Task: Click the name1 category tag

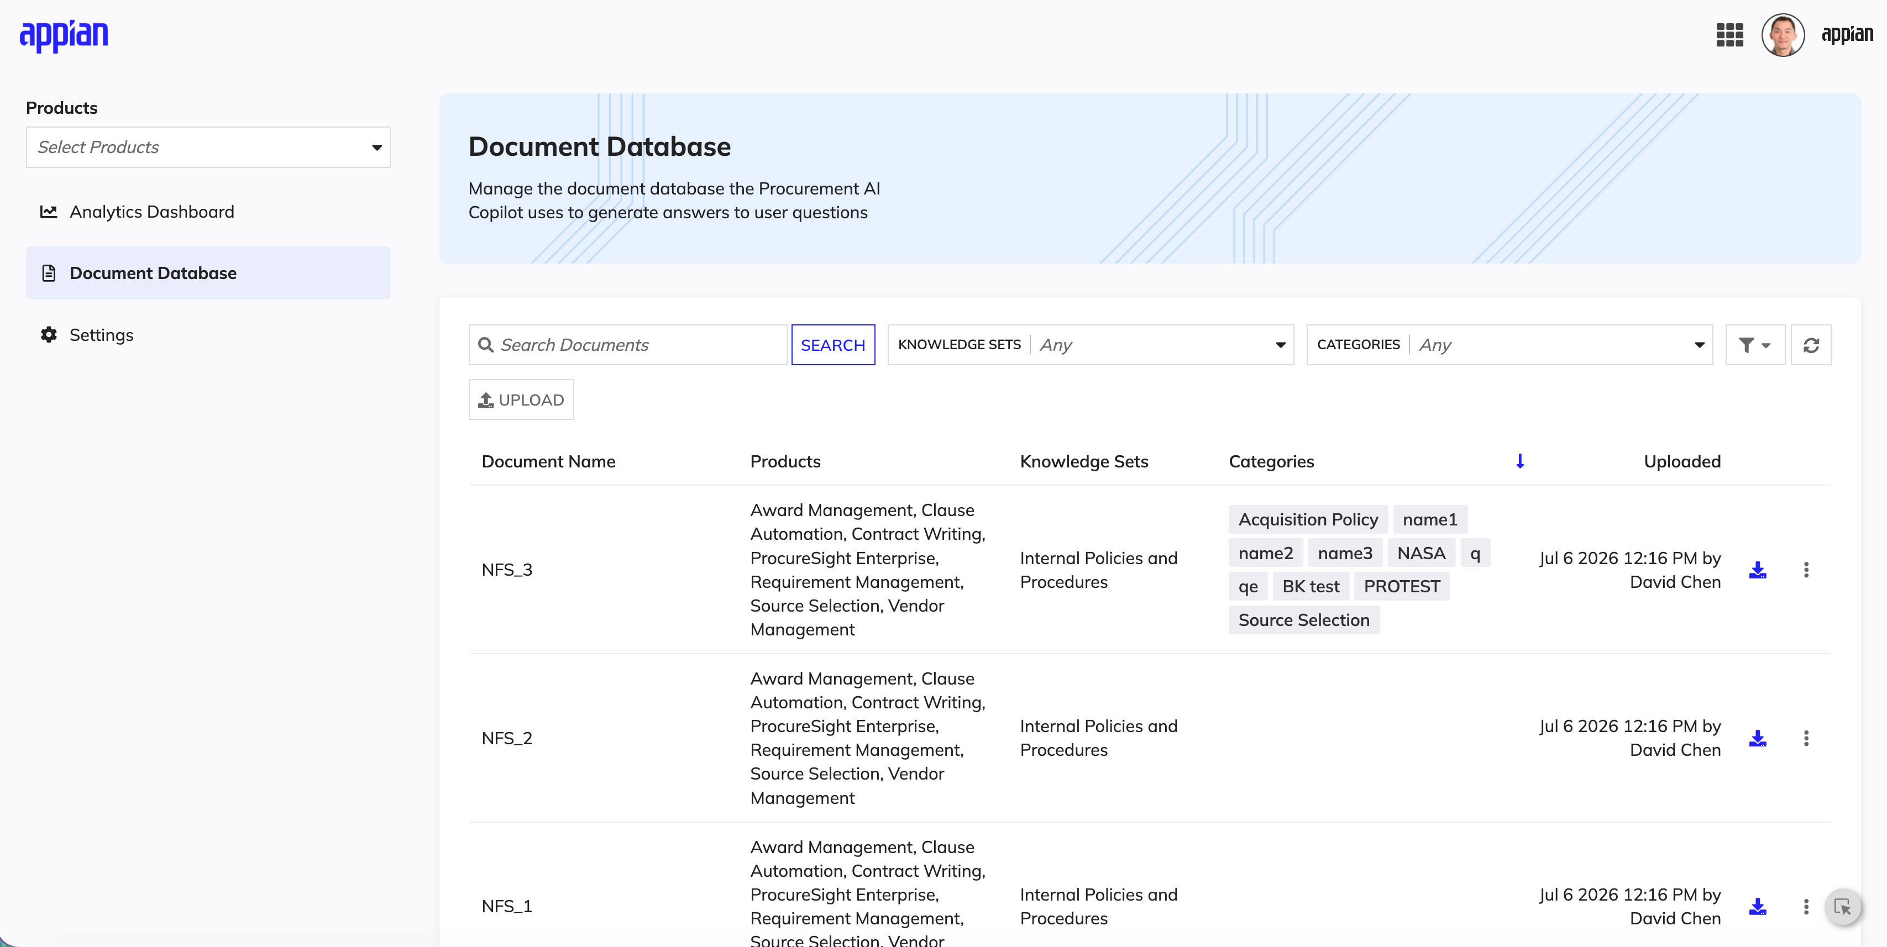Action: tap(1429, 519)
